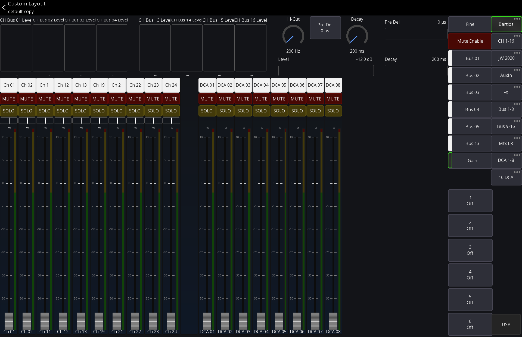Screen dimensions: 522x337
Task: Open options dots on Bus 9-16 layer
Action: [517, 121]
